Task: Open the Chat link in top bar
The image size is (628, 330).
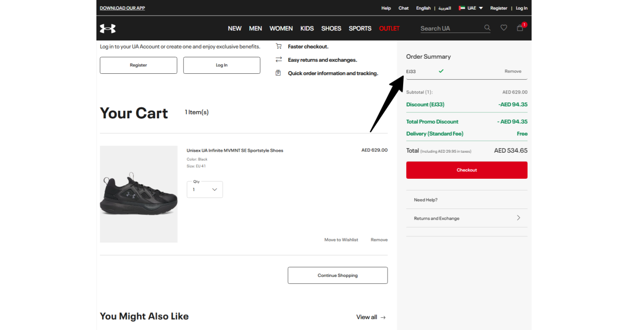Action: tap(404, 8)
